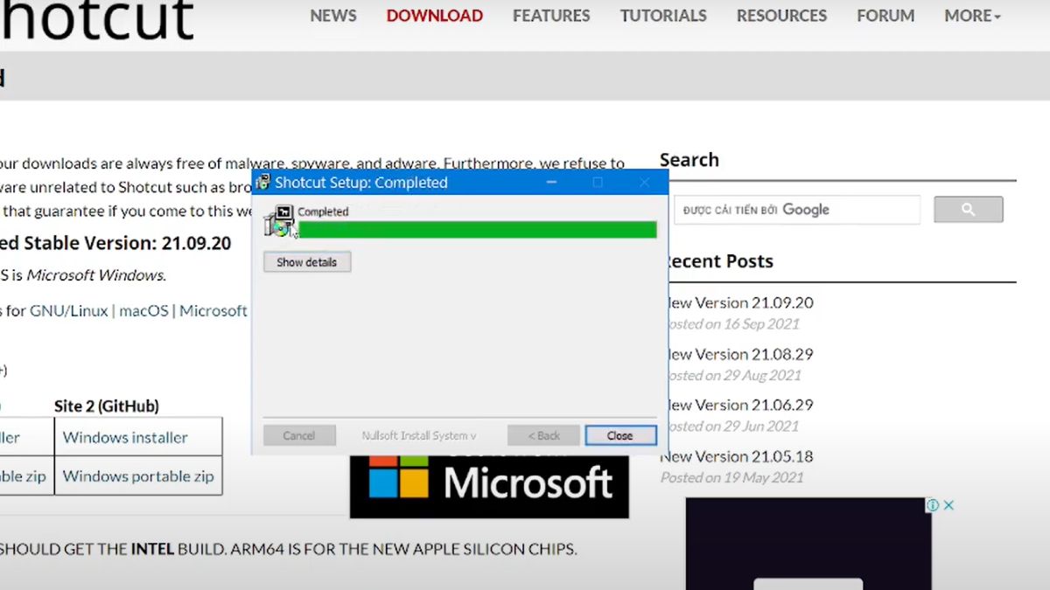Open the FORUM link
This screenshot has height=590, width=1050.
point(885,16)
